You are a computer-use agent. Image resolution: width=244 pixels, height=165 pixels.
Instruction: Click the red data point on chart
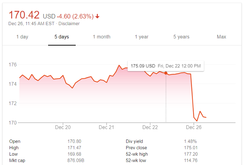[166, 73]
